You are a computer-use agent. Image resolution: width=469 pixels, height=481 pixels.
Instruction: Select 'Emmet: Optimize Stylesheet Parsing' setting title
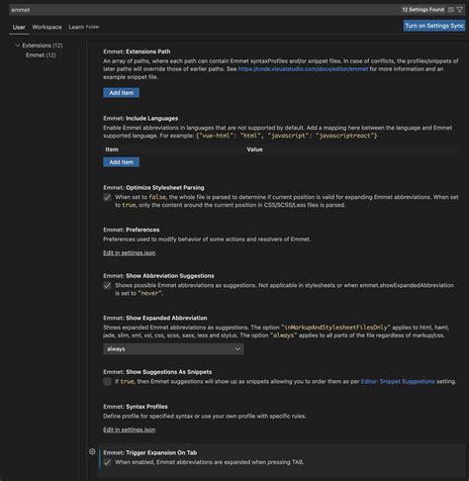153,188
